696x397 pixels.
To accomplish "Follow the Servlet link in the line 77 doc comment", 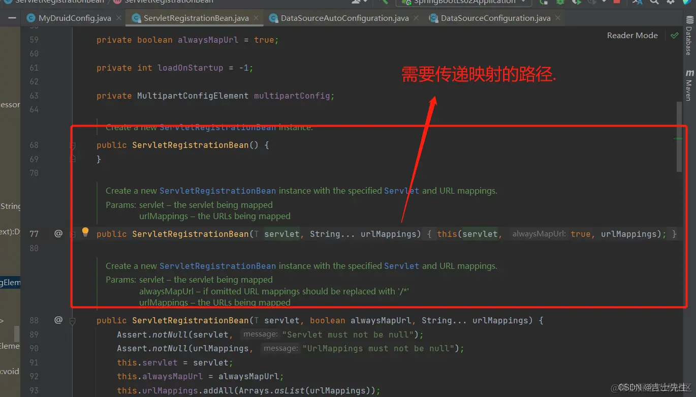I will (402, 191).
